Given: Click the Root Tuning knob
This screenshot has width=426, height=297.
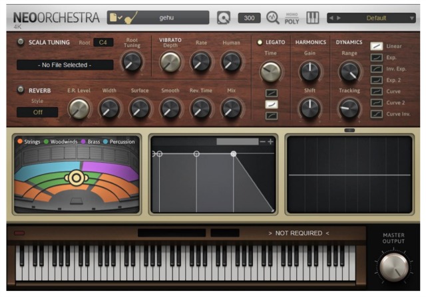Looking at the screenshot, I should 132,62.
